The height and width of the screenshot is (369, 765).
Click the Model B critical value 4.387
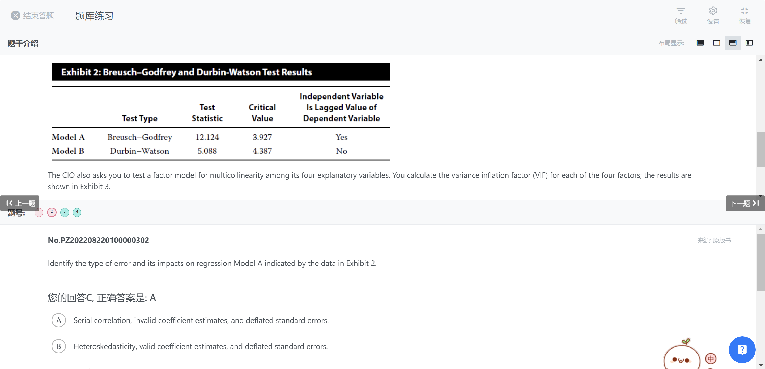262,151
